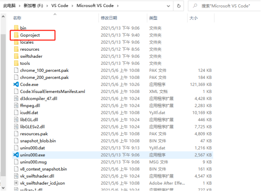Viewport: 261px width, 195px height.
Task: Sort by the 大小 column header
Action: click(x=194, y=18)
